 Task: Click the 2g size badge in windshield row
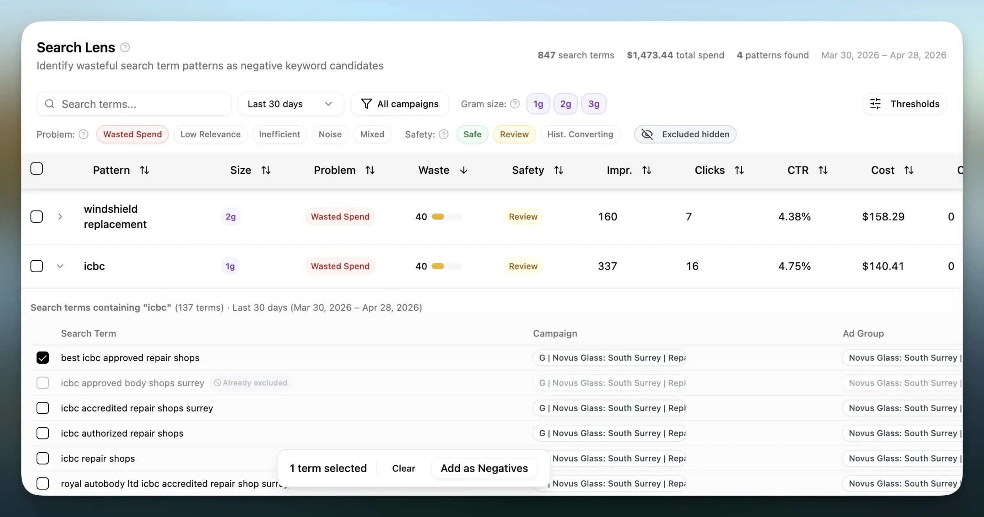231,216
